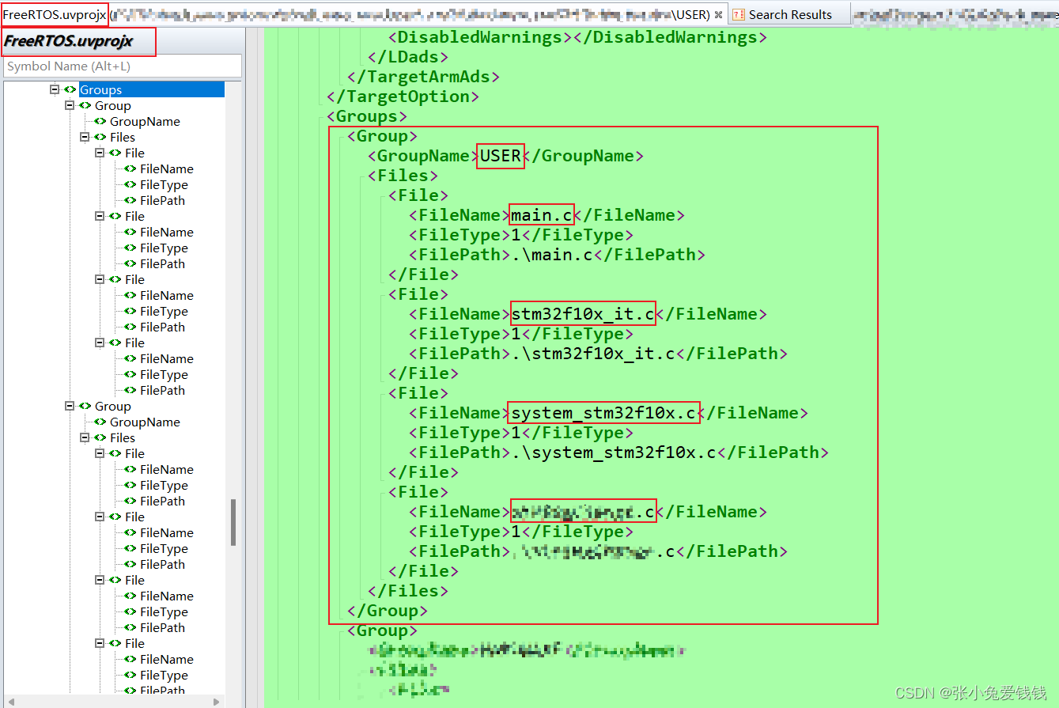The width and height of the screenshot is (1059, 708).
Task: Click the </LDads> closing tag line
Action: (x=408, y=57)
